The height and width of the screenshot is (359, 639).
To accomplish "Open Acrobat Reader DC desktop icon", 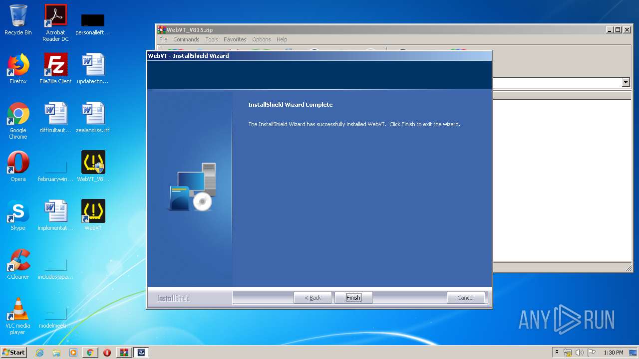I will tap(55, 23).
